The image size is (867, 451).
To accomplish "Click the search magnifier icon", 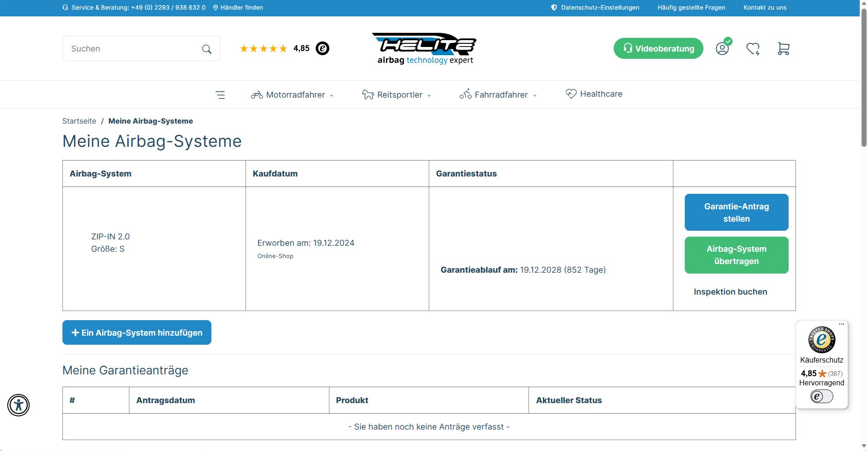I will 207,49.
